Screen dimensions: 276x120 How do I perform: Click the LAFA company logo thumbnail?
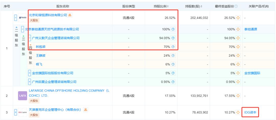tap(22, 96)
